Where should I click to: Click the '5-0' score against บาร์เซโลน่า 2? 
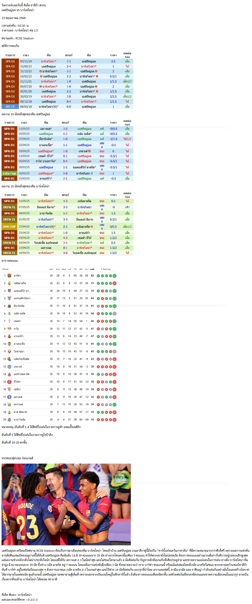click(x=65, y=173)
